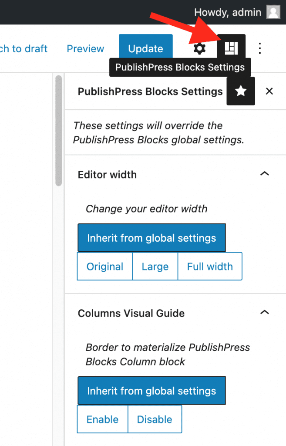The width and height of the screenshot is (286, 446).
Task: Pin panel using the star icon
Action: [x=241, y=91]
